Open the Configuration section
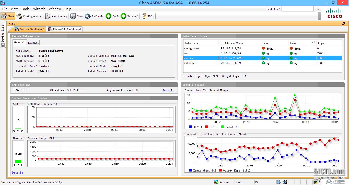This screenshot has height=185, width=349. point(30,16)
